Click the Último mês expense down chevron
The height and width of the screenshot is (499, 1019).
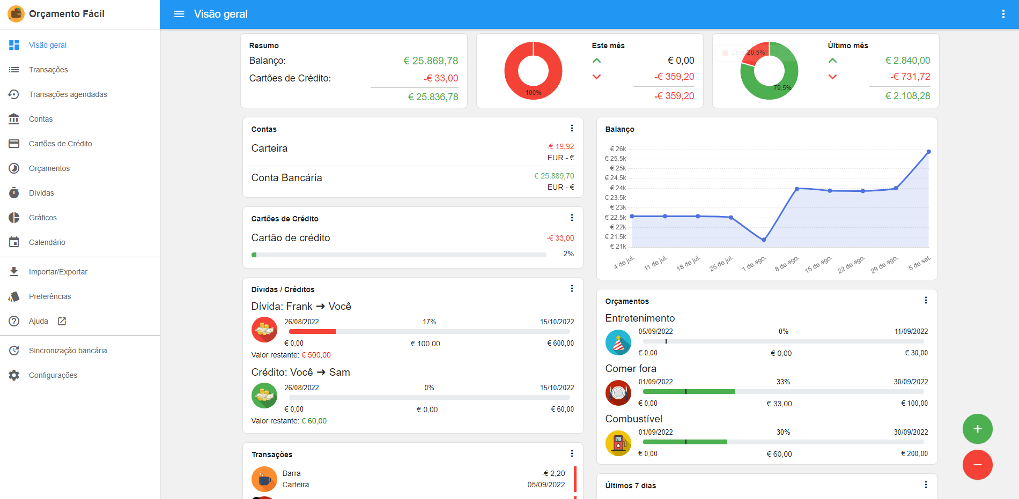832,77
